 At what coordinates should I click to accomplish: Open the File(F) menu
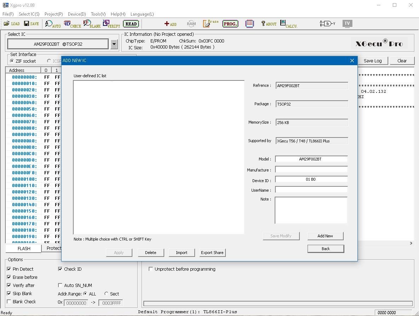tap(8, 14)
